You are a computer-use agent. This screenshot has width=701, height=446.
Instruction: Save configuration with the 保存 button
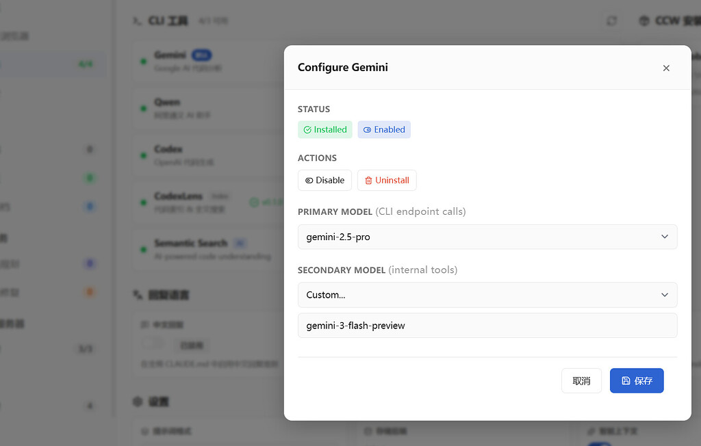tap(637, 381)
